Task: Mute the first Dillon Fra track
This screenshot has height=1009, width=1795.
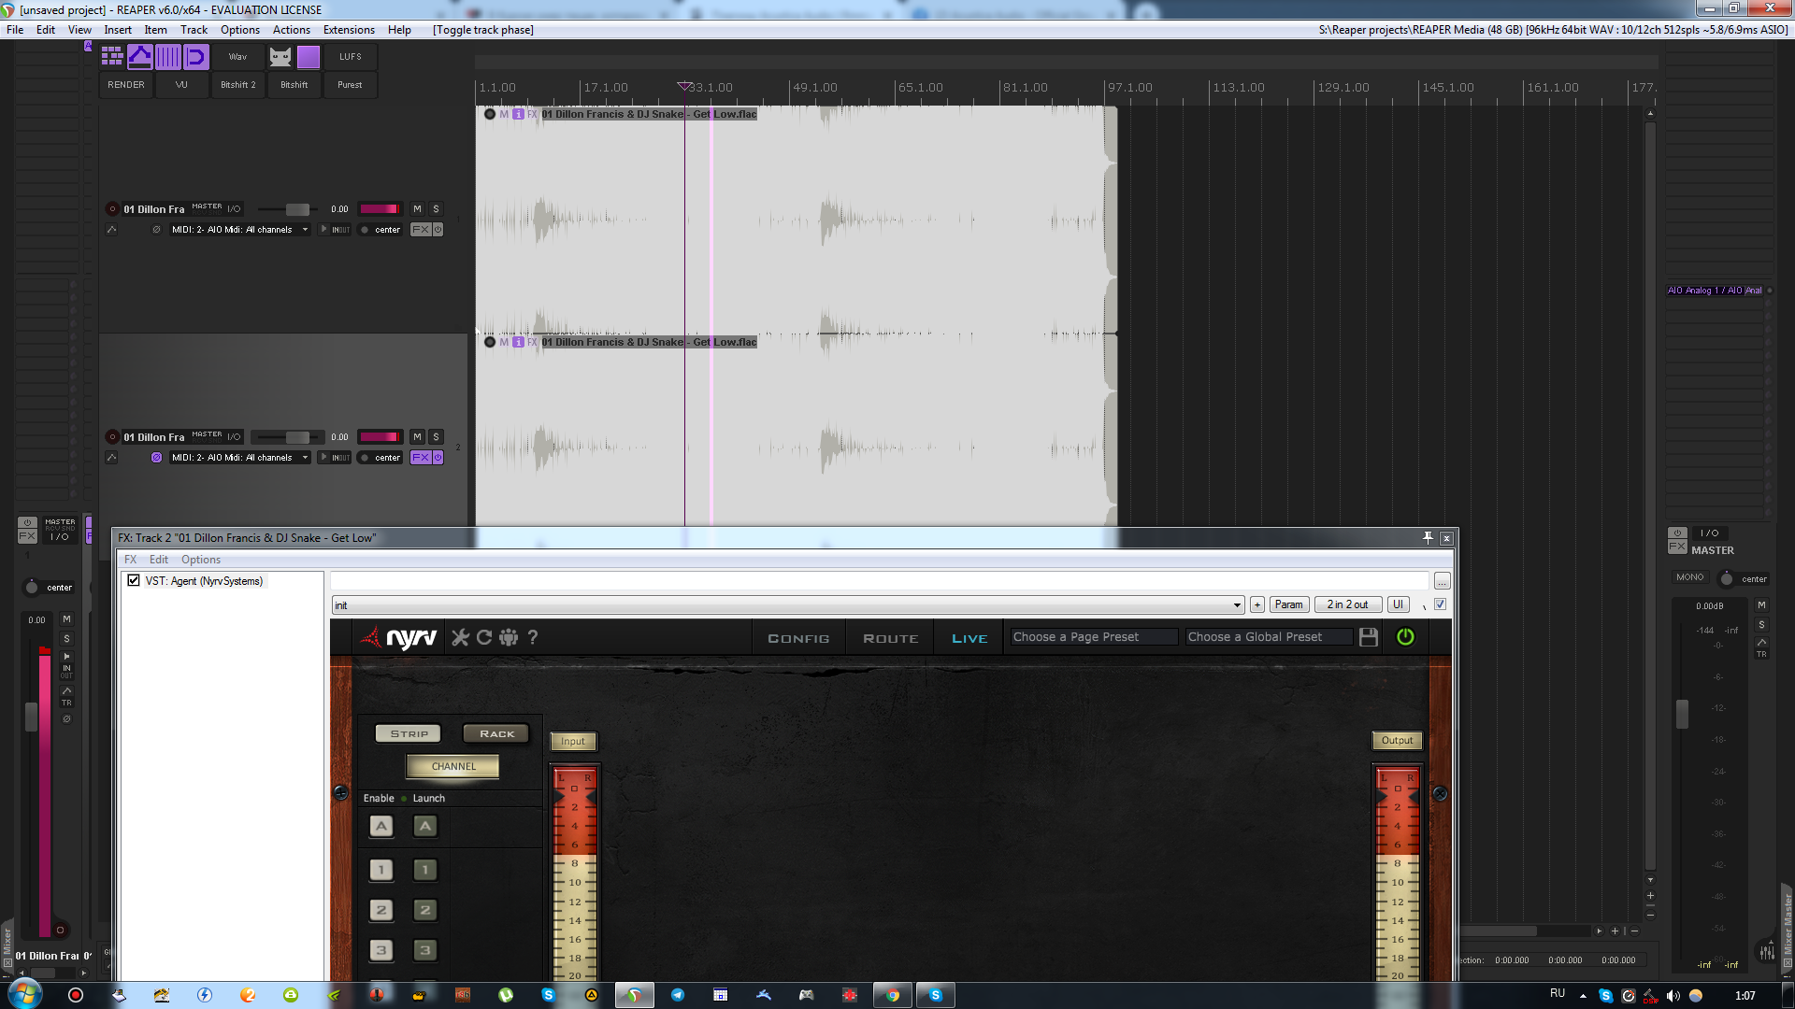Action: 417,209
